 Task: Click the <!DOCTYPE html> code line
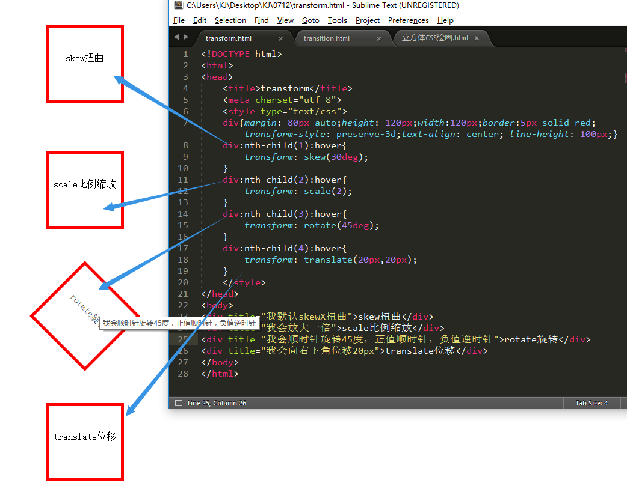pyautogui.click(x=241, y=54)
